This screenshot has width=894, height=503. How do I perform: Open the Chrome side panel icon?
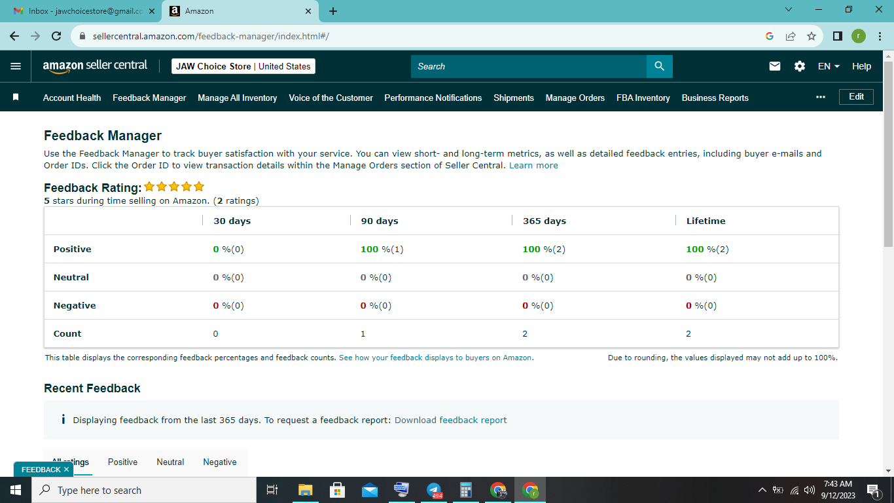838,36
